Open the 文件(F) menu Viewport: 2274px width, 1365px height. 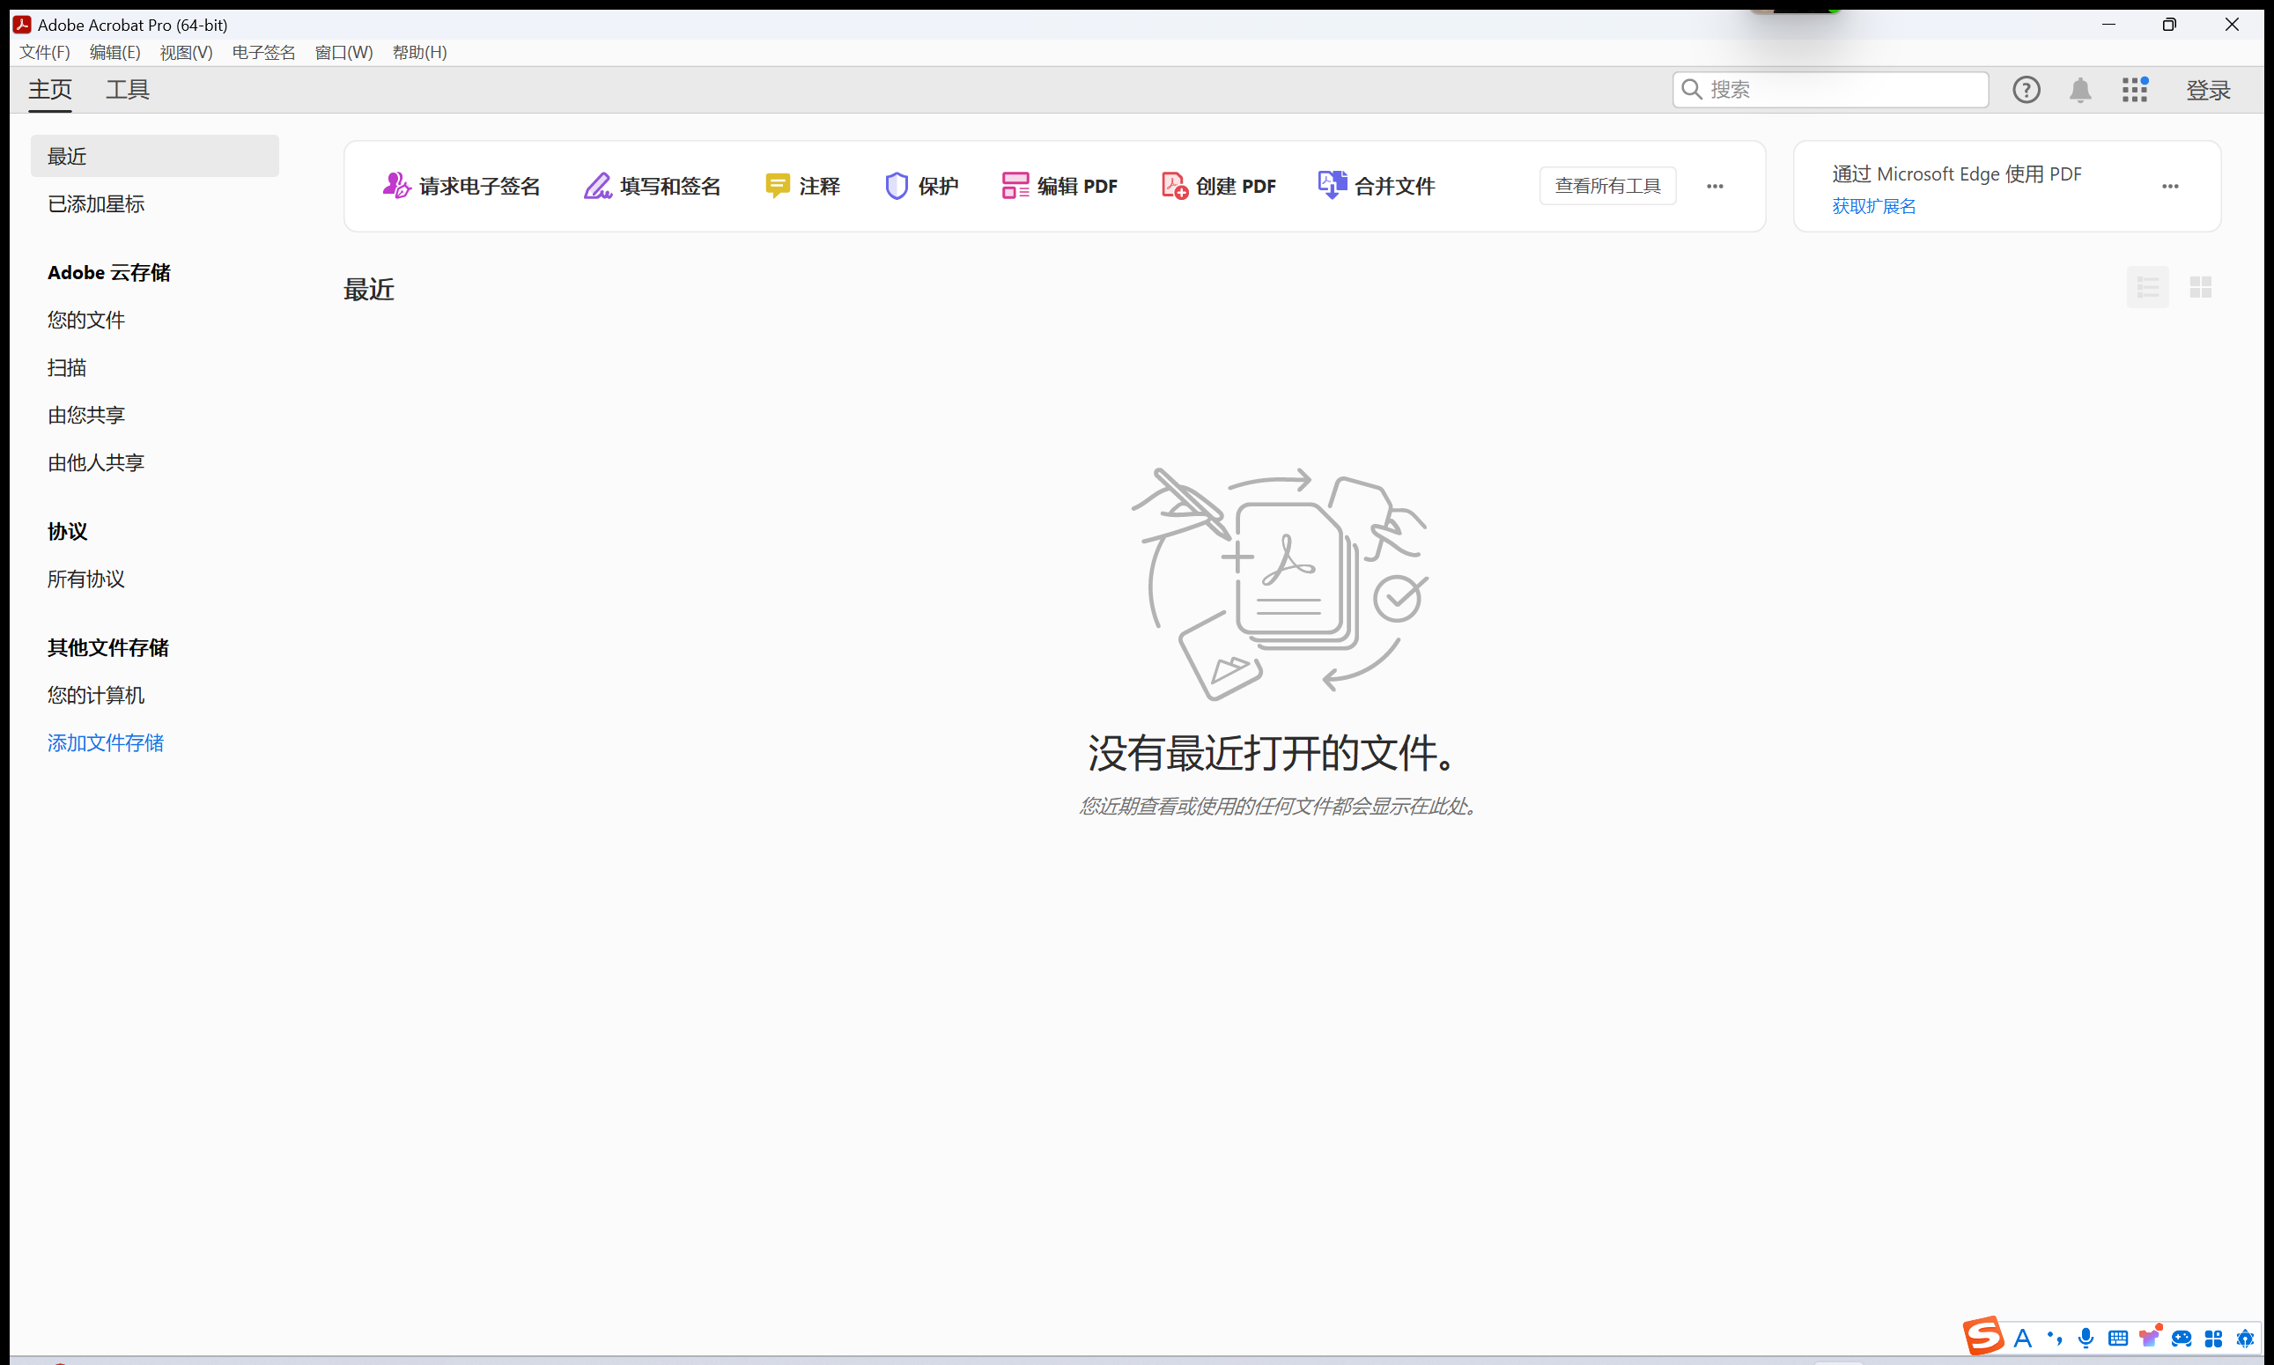coord(44,53)
